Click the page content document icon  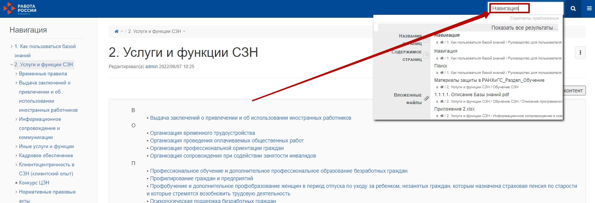(426, 55)
